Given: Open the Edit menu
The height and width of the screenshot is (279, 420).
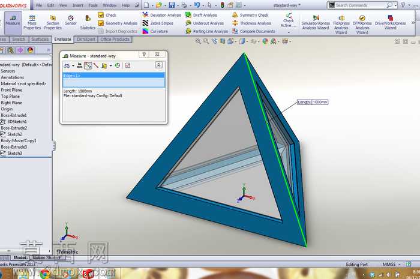Looking at the screenshot, I should (50, 5).
